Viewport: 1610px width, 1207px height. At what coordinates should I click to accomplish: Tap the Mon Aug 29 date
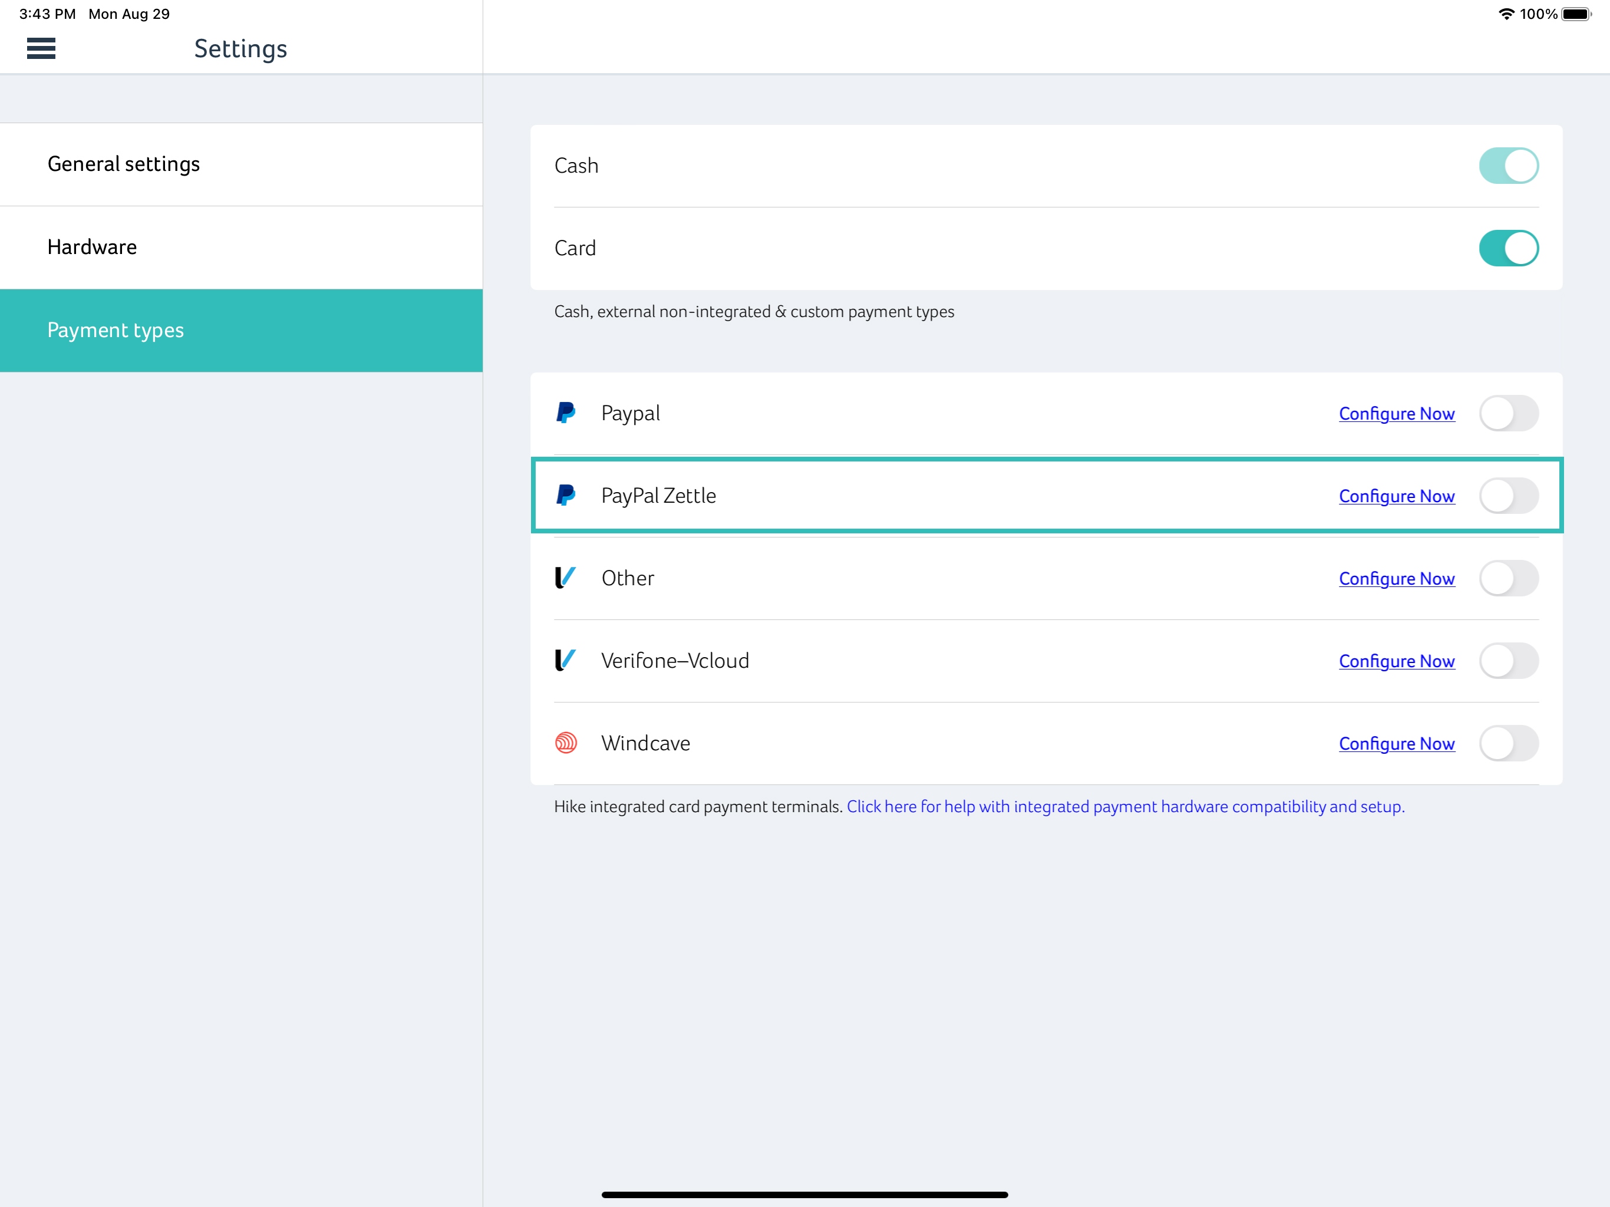tap(129, 14)
